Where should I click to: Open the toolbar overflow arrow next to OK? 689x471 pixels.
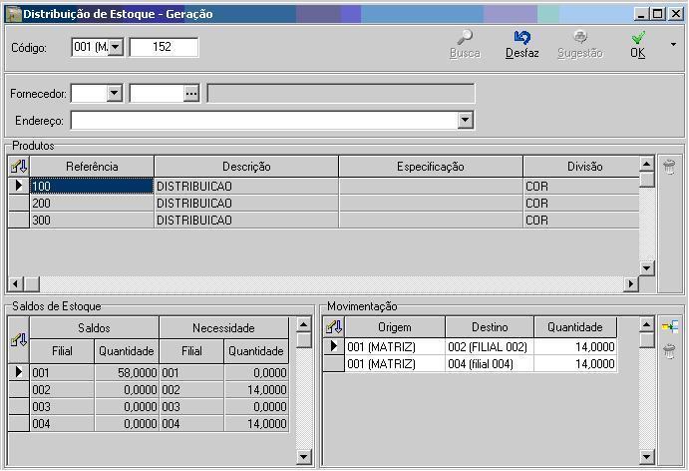[673, 45]
